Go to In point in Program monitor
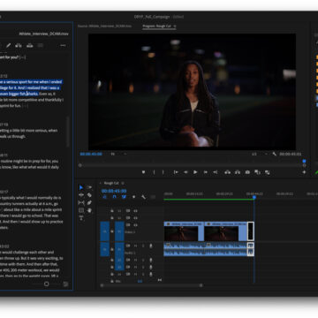This screenshot has height=318, width=318. (176, 172)
